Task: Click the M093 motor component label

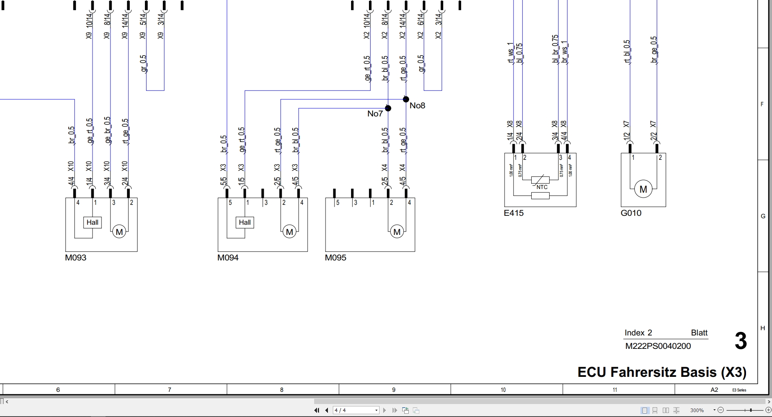Action: (76, 258)
